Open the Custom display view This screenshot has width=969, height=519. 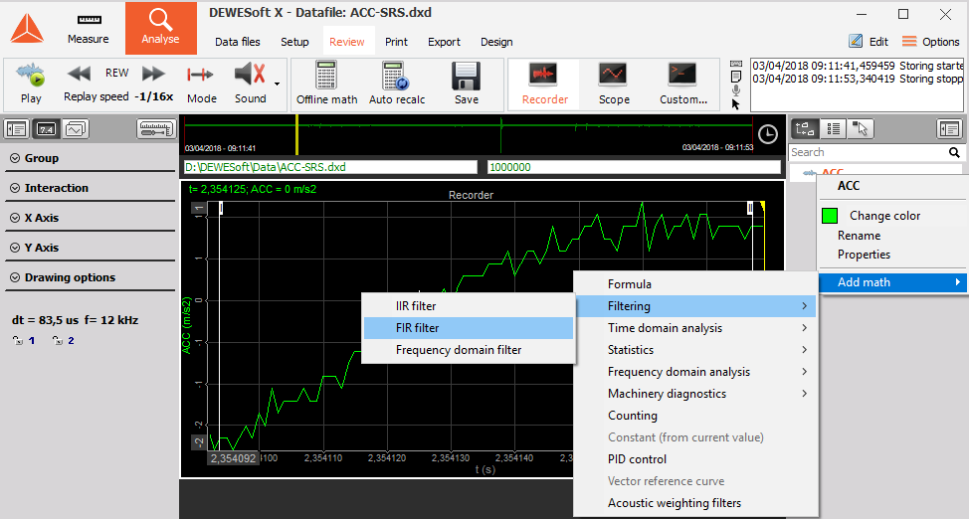coord(682,84)
